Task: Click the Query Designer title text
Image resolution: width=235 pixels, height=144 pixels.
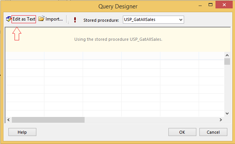Action: point(118,6)
